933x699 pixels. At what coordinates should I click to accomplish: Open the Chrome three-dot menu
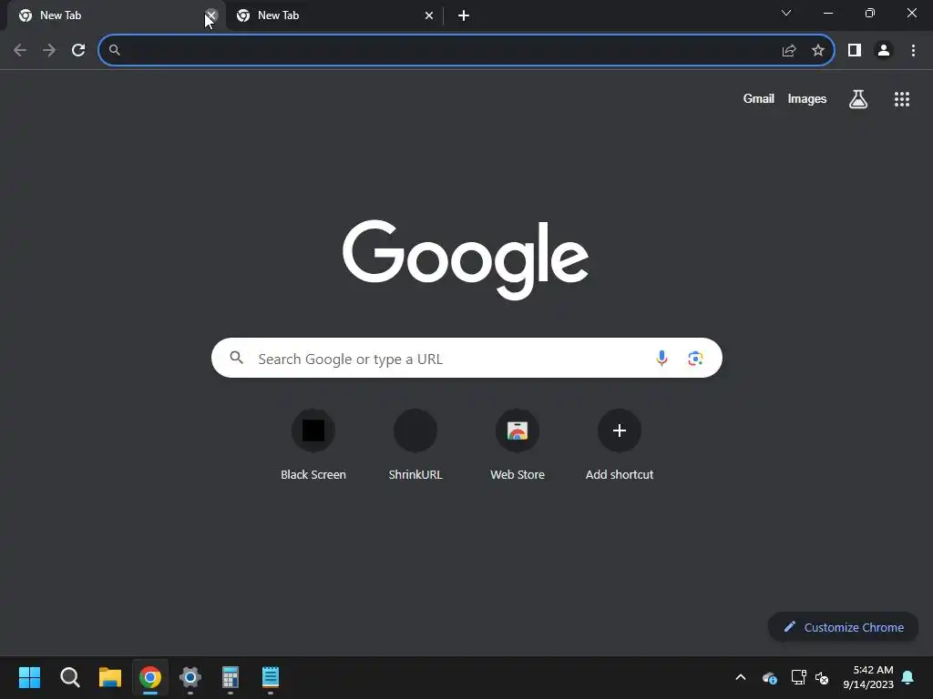point(913,51)
